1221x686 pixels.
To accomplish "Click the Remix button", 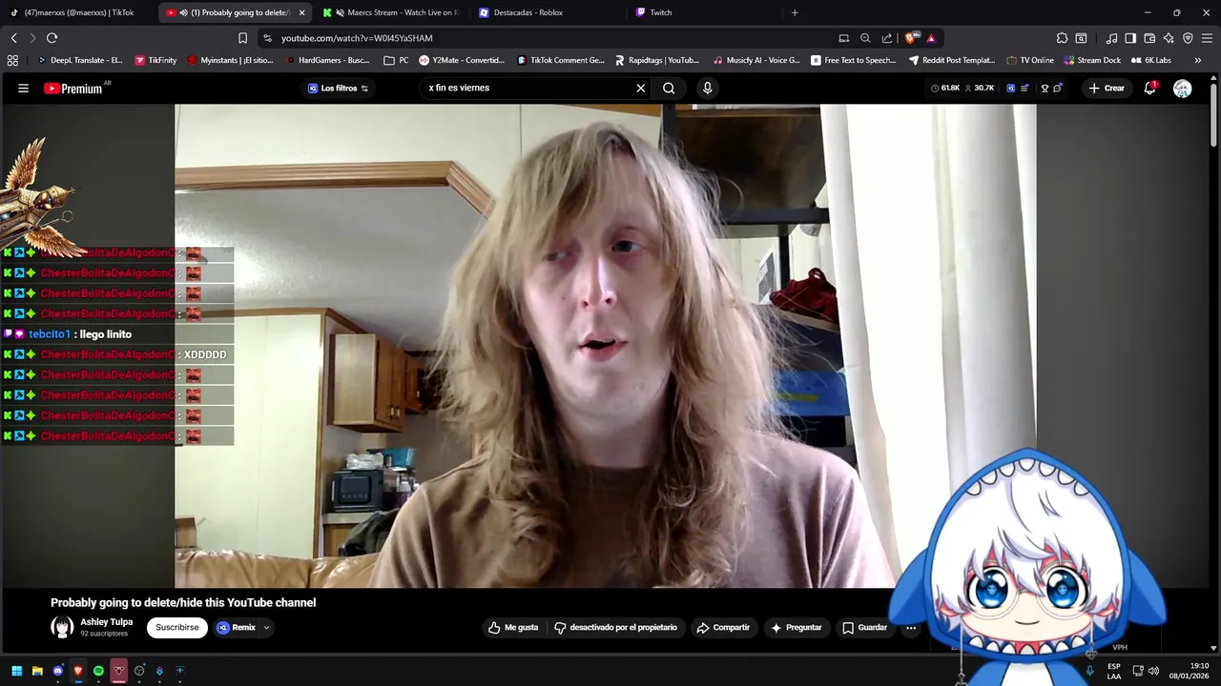I will click(x=237, y=628).
